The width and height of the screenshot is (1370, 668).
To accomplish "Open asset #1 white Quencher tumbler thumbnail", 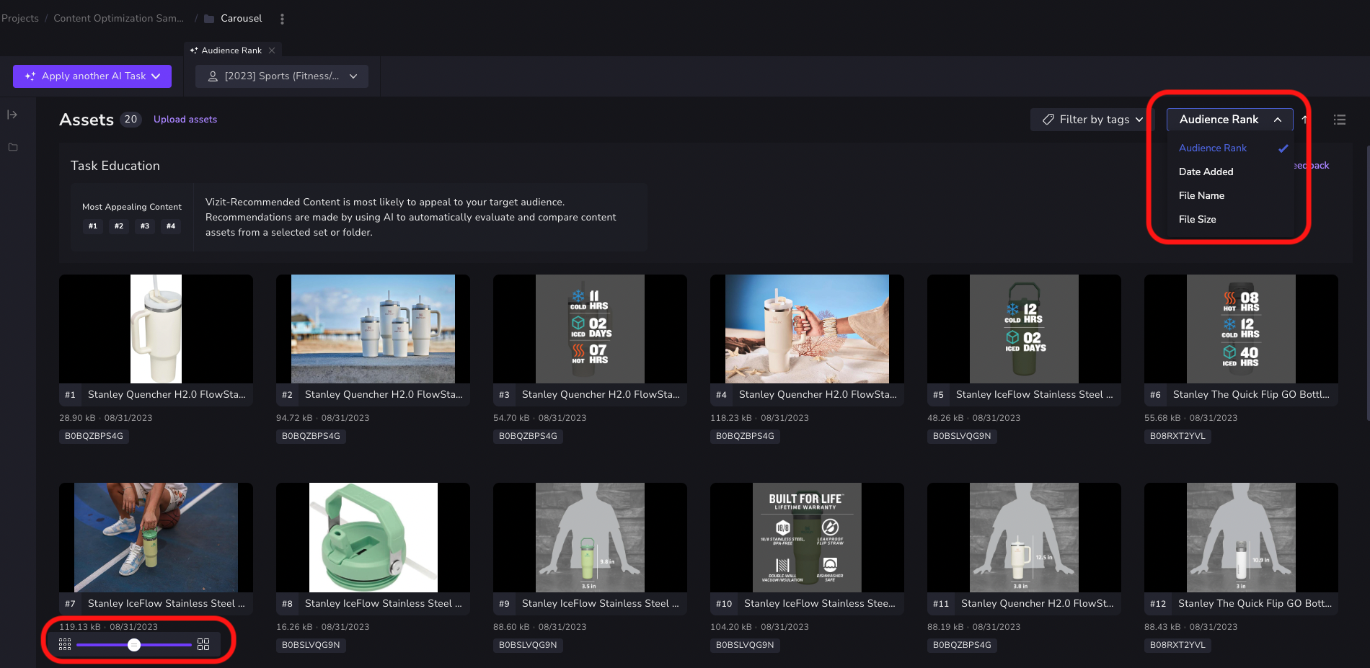I will pyautogui.click(x=156, y=329).
